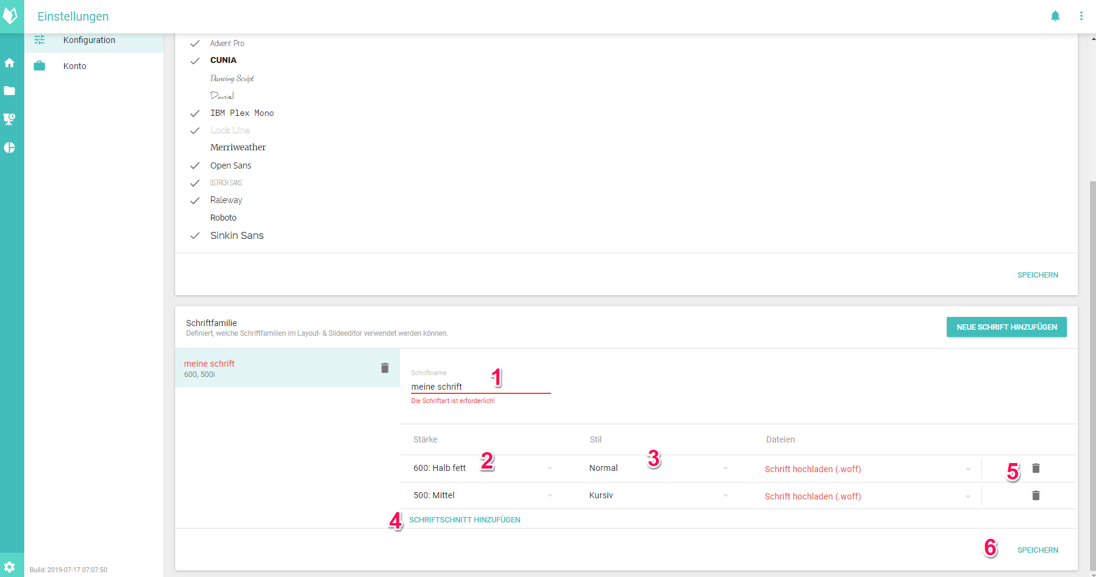Click into the Schriftname input field

coord(480,387)
